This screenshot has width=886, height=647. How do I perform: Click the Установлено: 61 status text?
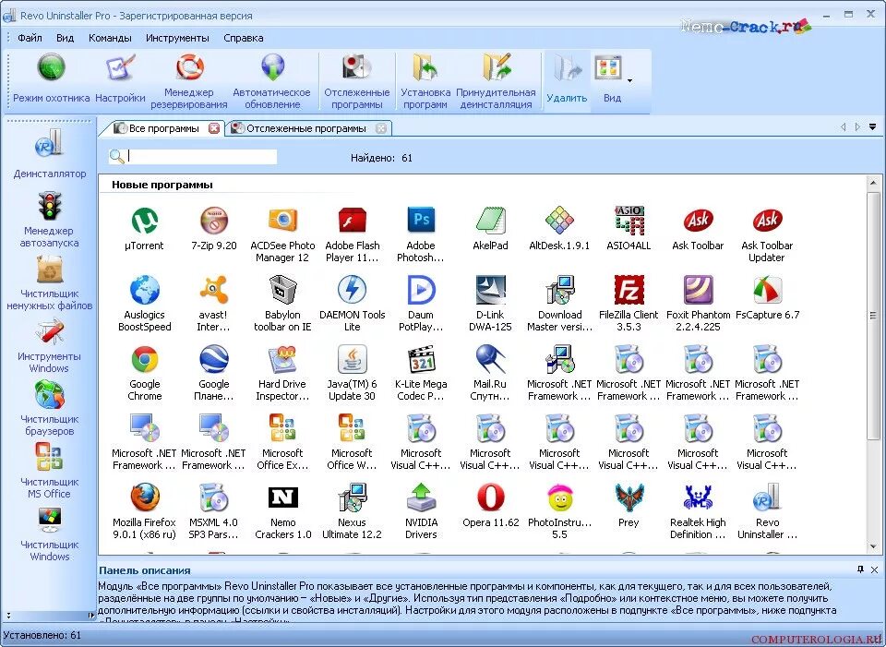[42, 635]
